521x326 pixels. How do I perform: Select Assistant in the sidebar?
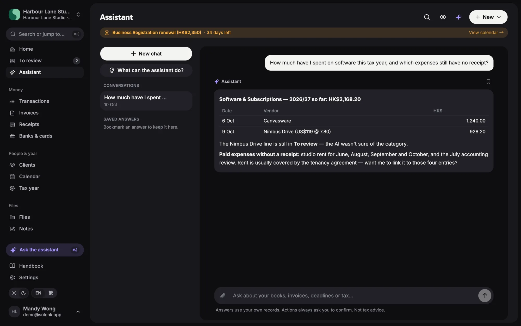pos(45,72)
